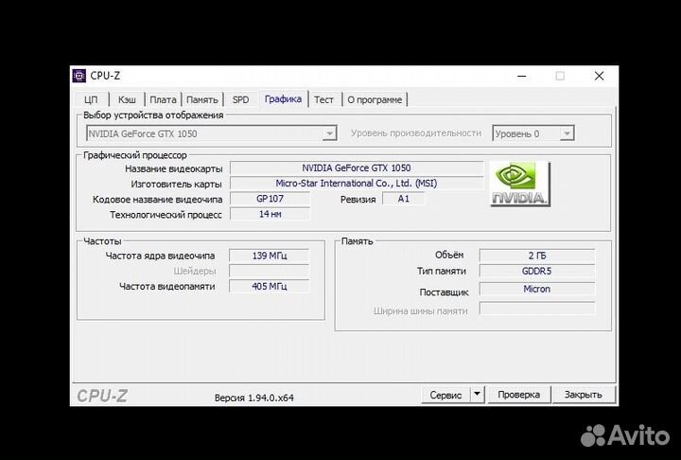Click the Технологический процесс label
Viewport: 681px width, 460px height.
coord(166,215)
